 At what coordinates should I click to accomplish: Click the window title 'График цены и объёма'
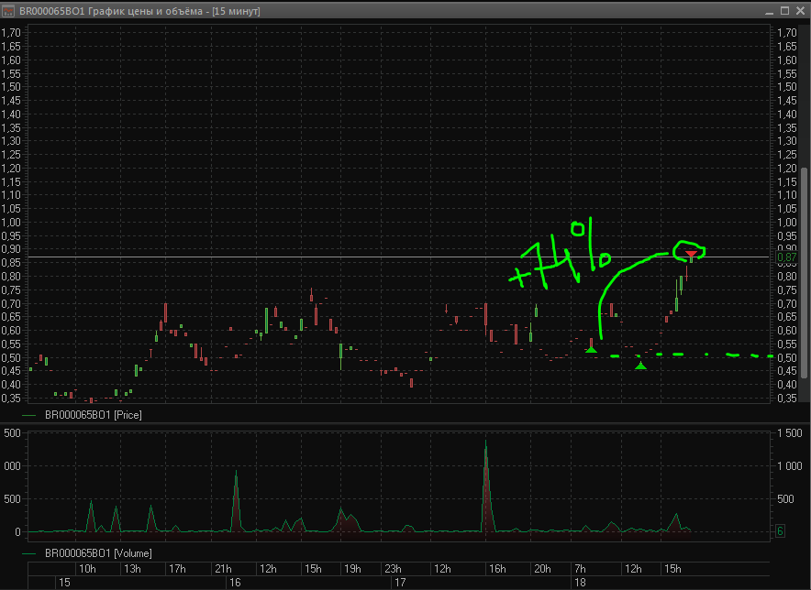click(x=145, y=11)
